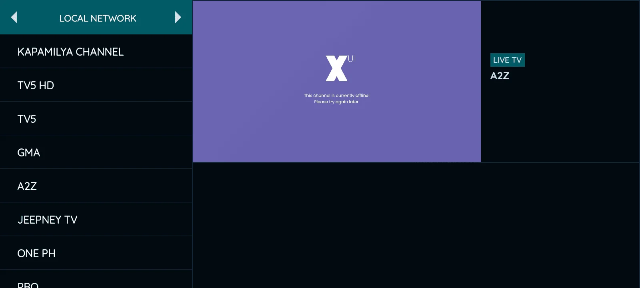Tune to the ONE PH channel
This screenshot has height=288, width=640.
point(96,253)
